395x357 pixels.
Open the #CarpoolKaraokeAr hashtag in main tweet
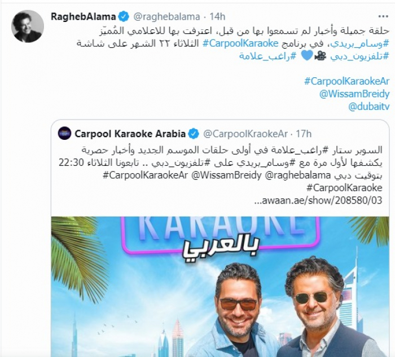347,81
